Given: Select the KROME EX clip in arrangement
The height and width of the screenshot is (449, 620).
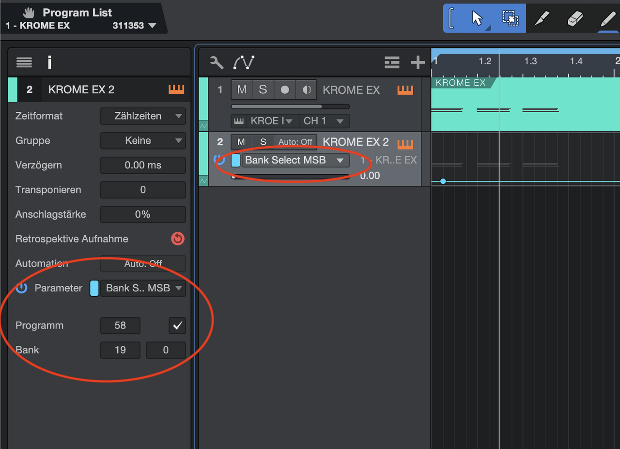Looking at the screenshot, I should click(526, 105).
